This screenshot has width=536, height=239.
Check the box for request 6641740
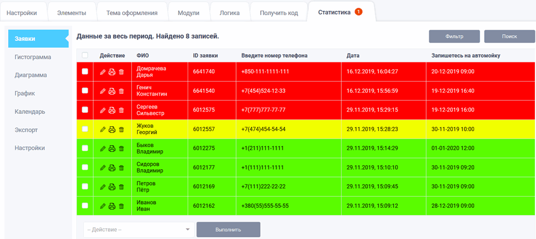click(x=85, y=71)
